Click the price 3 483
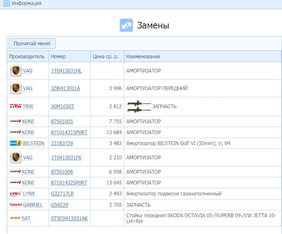The width and height of the screenshot is (282, 234). pyautogui.click(x=116, y=143)
